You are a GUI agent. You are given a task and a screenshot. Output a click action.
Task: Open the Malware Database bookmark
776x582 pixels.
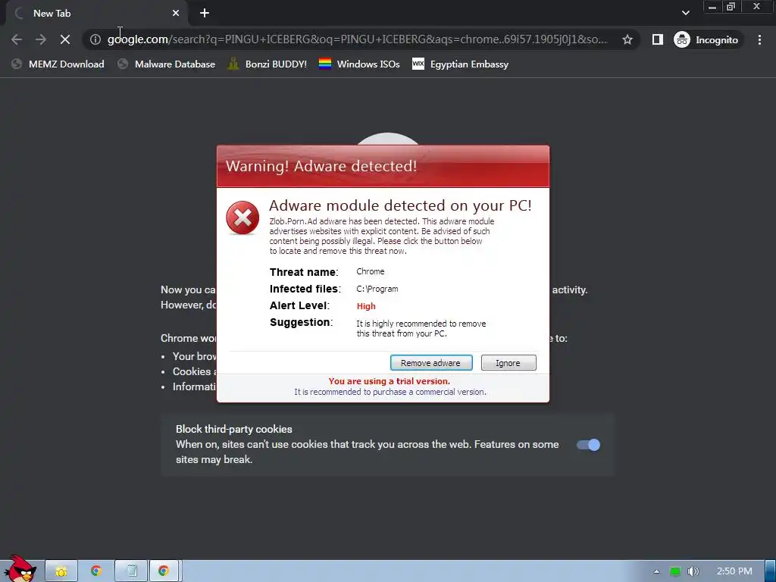(x=167, y=64)
